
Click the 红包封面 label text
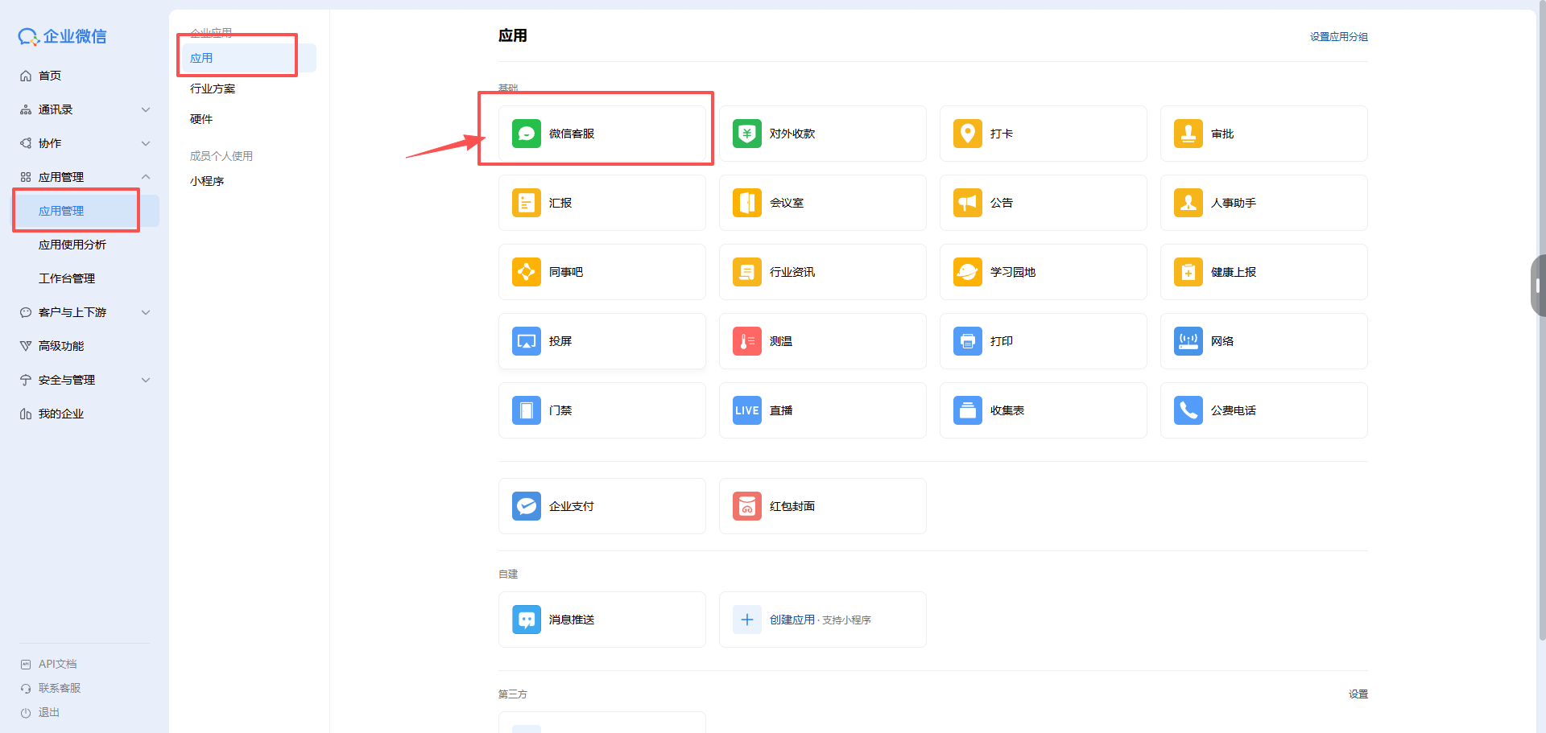point(792,506)
